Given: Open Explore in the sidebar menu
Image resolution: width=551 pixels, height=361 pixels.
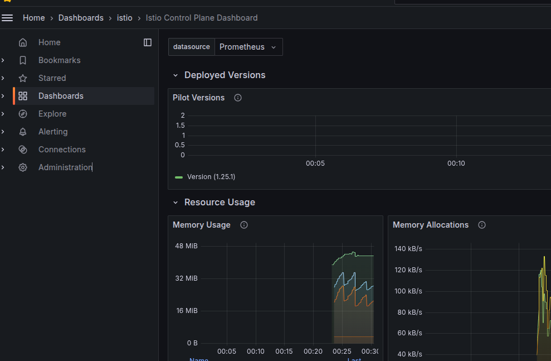Looking at the screenshot, I should click(52, 114).
